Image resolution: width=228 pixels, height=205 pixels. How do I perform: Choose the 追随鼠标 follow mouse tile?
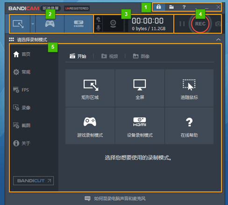point(189,88)
